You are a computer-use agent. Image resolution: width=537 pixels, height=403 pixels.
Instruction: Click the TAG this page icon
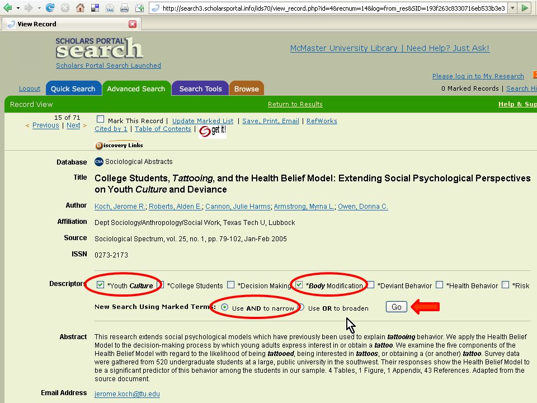[110, 8]
